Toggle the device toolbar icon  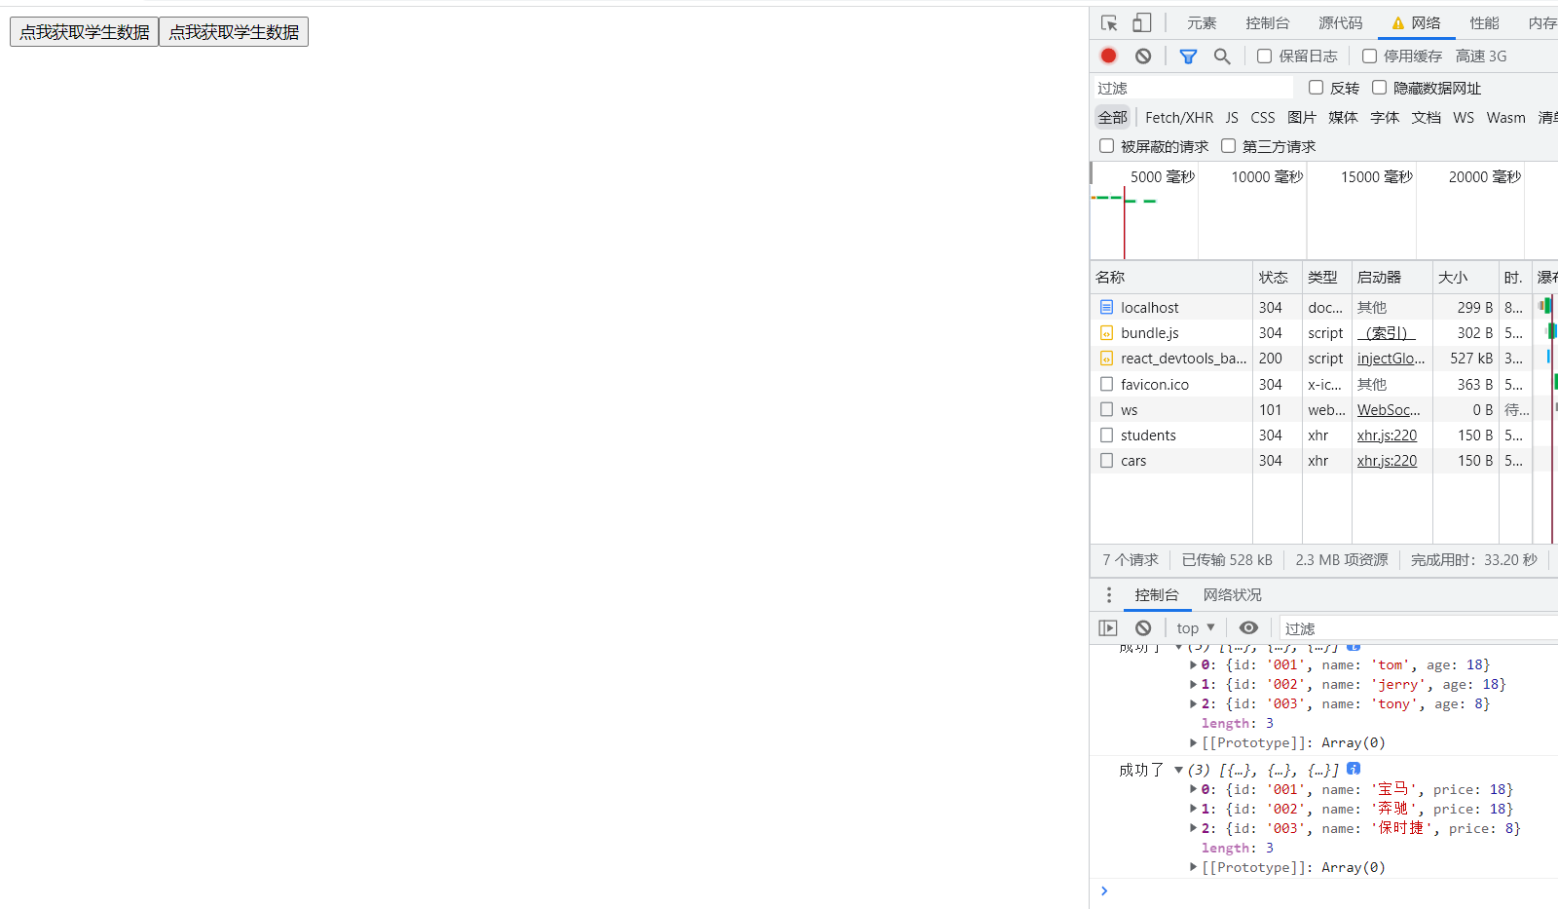(x=1142, y=23)
